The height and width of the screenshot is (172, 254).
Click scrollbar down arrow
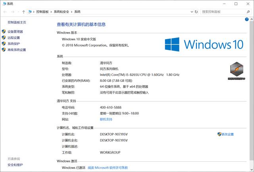(252, 170)
